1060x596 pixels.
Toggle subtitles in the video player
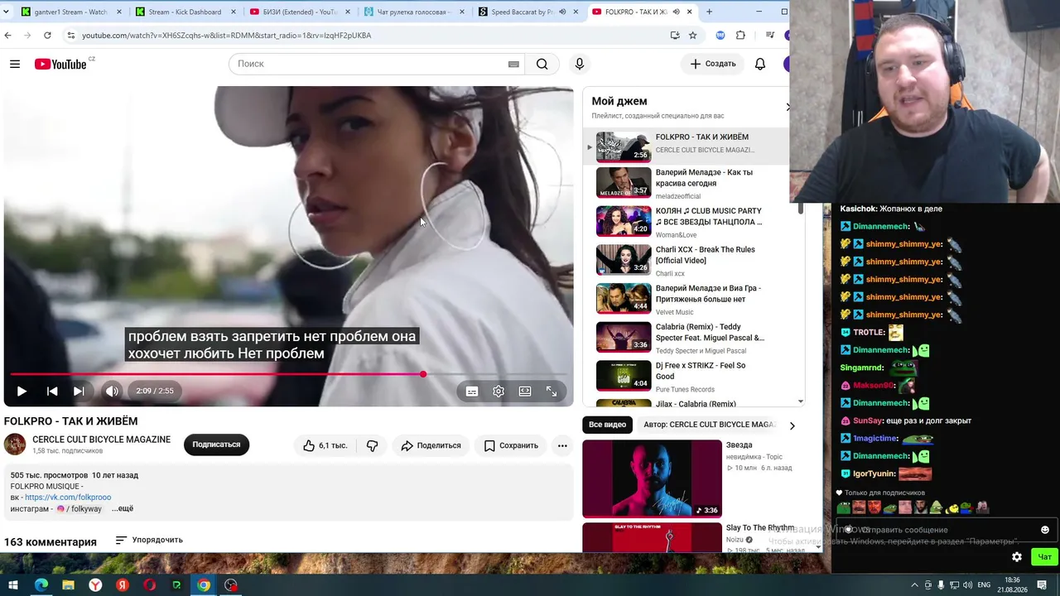pos(472,392)
